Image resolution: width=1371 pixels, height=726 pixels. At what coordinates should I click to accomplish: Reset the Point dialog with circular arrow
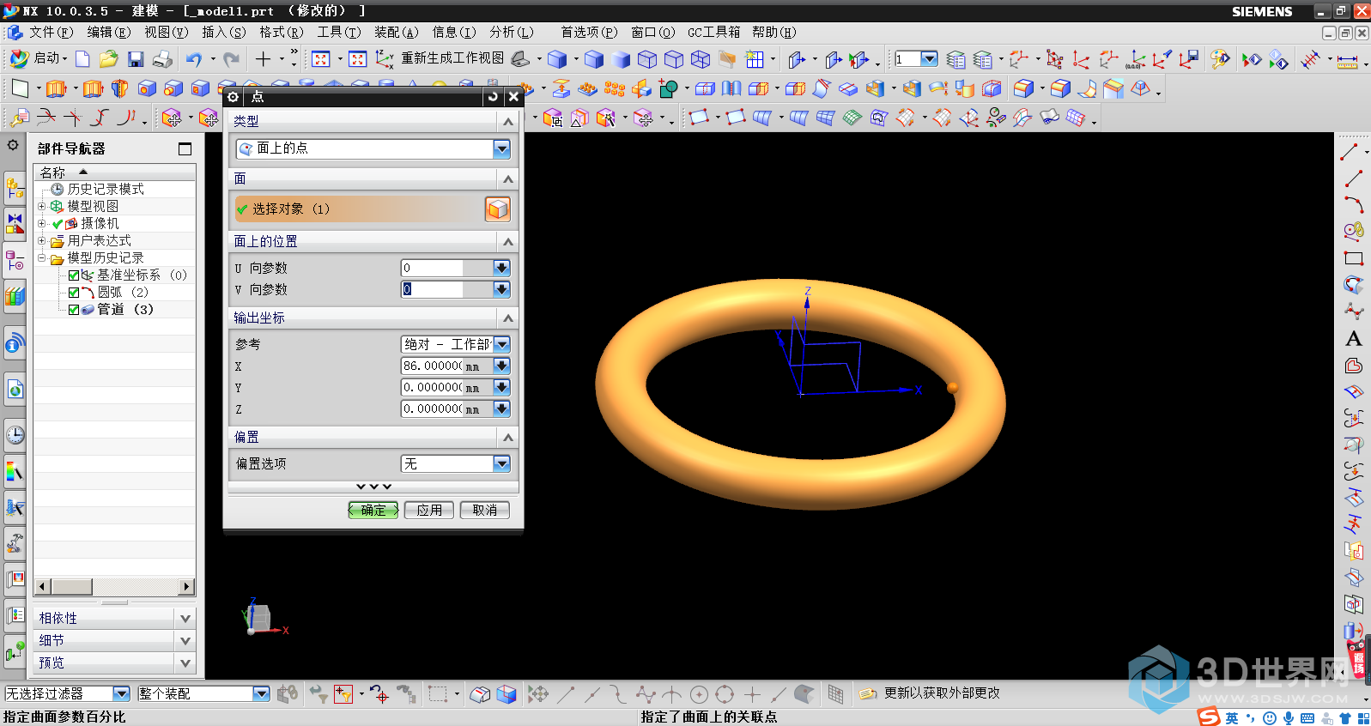[493, 97]
